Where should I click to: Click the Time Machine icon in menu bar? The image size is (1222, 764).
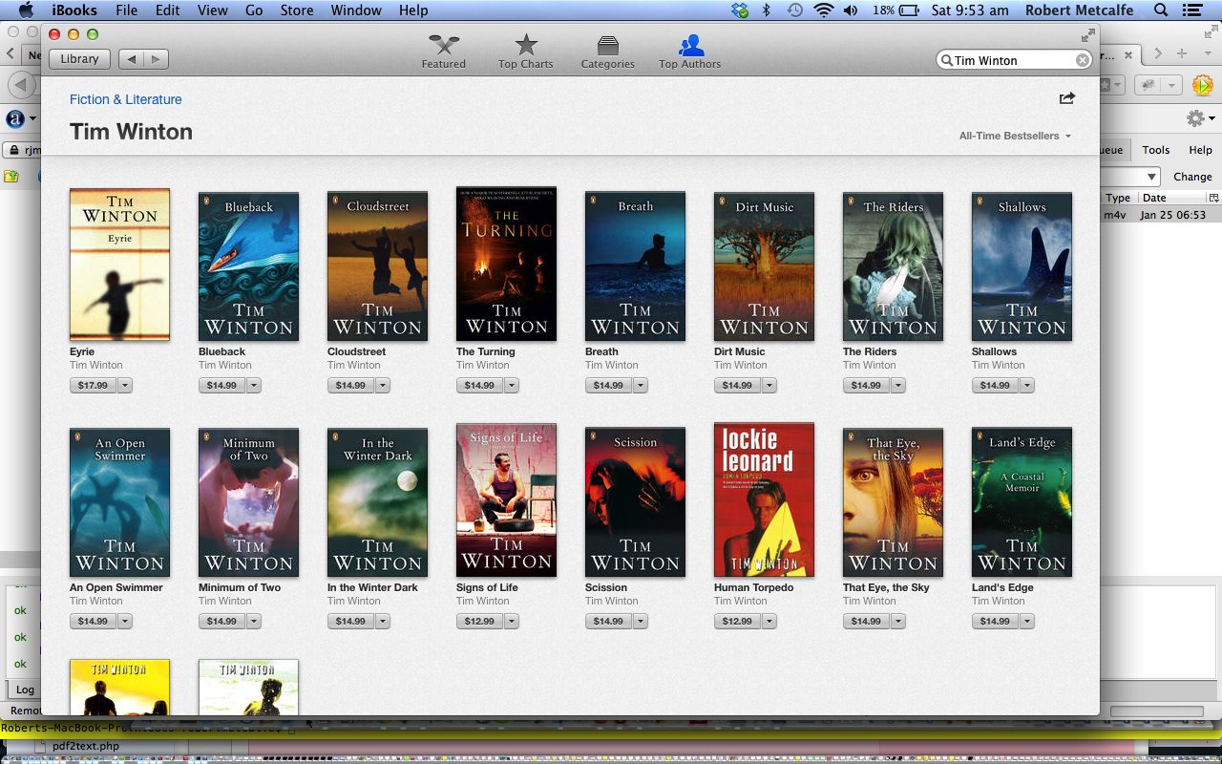pyautogui.click(x=794, y=11)
